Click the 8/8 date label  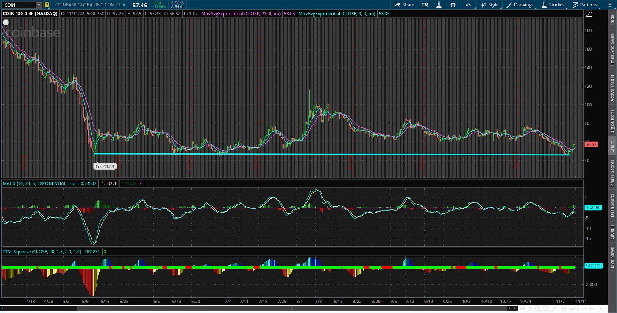tap(319, 302)
